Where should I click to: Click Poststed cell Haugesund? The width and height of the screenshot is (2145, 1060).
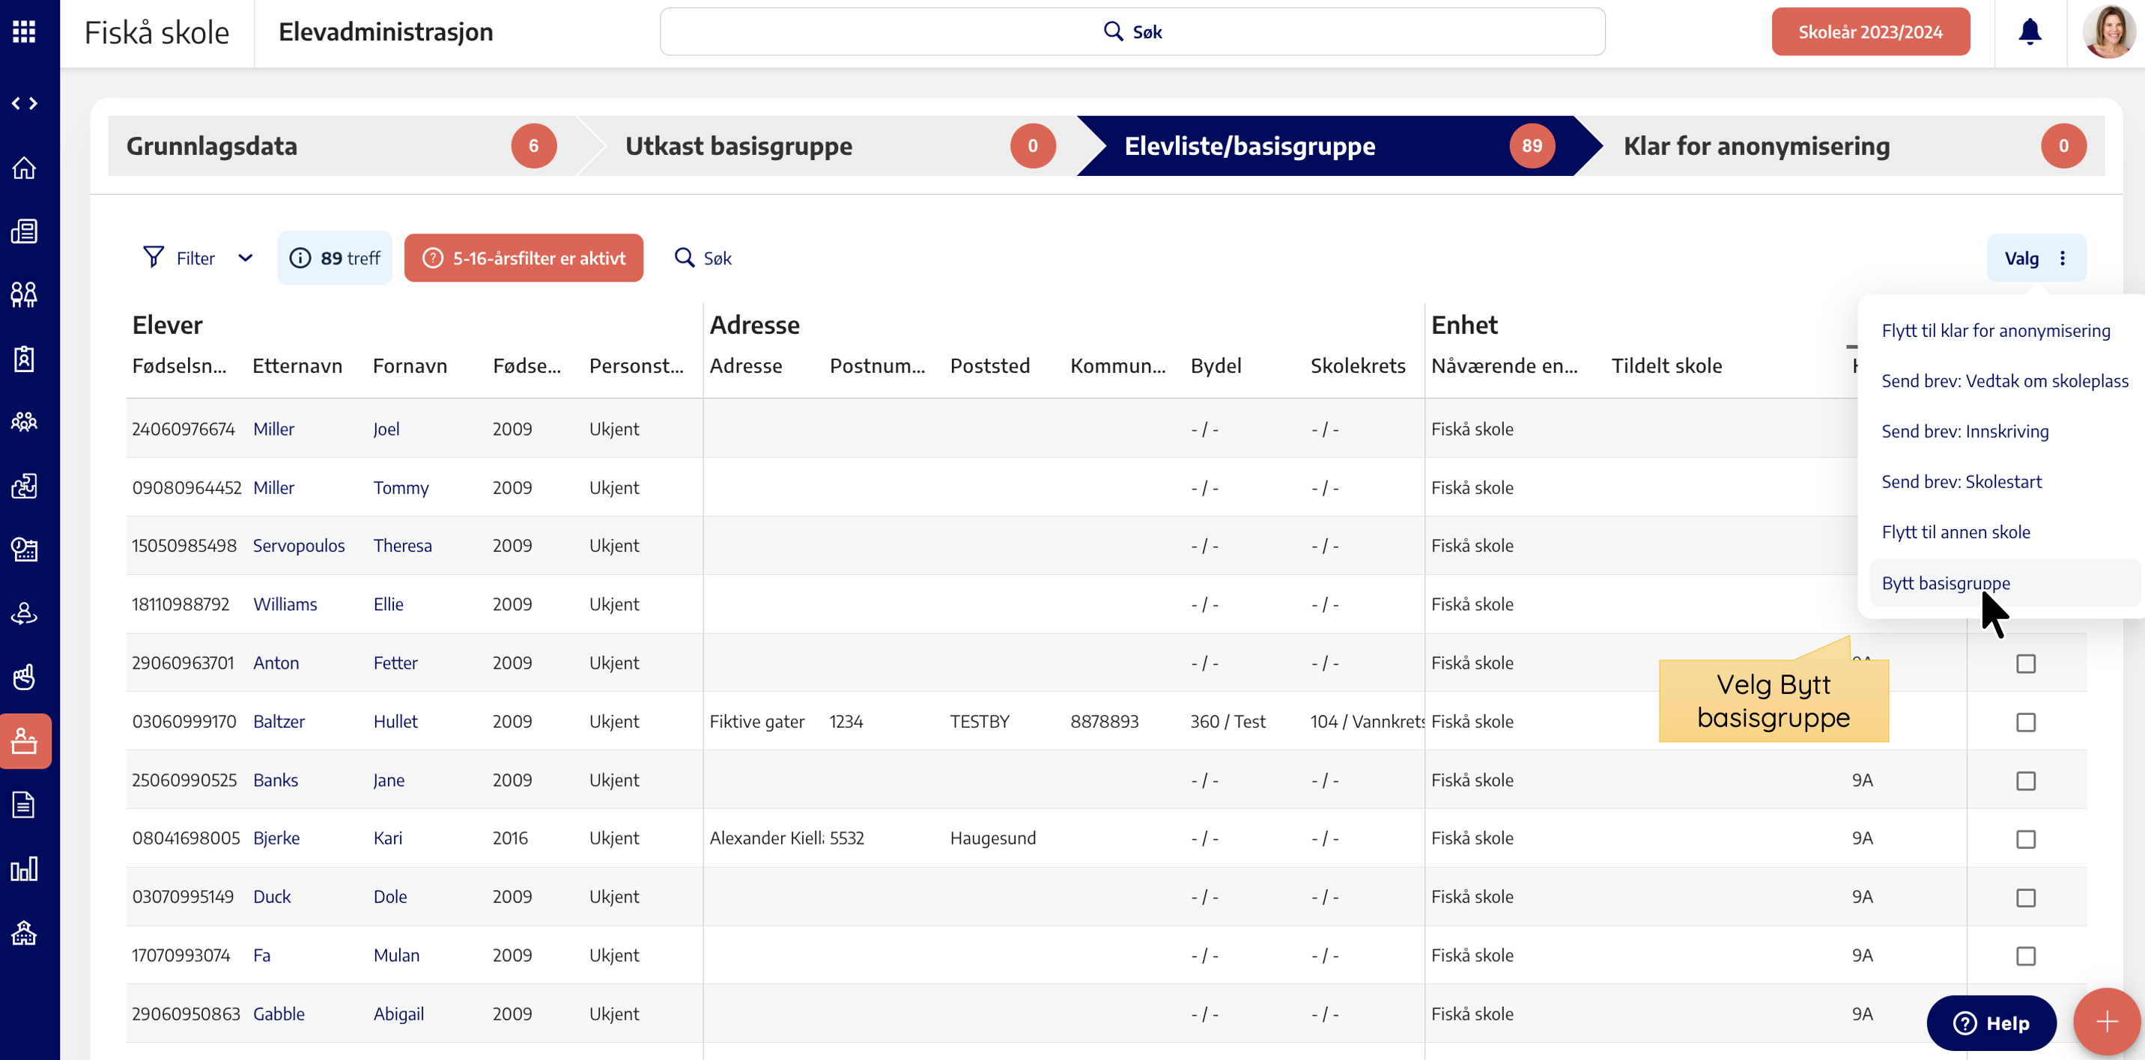(x=992, y=838)
